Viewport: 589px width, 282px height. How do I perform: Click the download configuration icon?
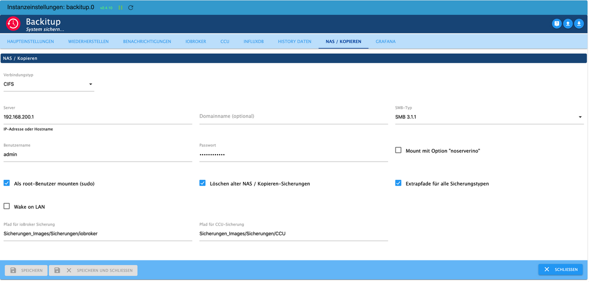click(x=580, y=24)
